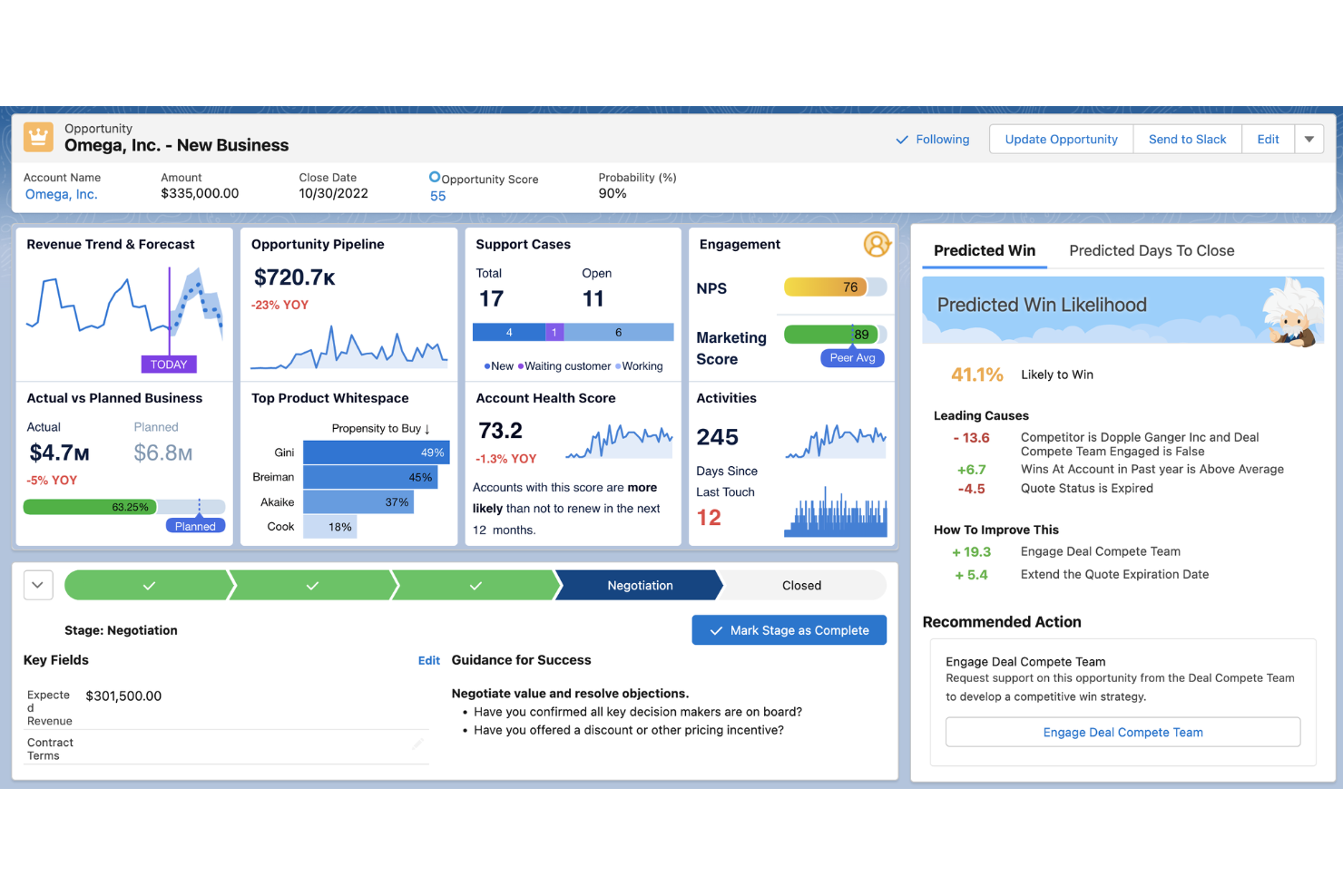This screenshot has width=1343, height=895.
Task: Expand the chevron left of the sales path
Action: coord(37,585)
